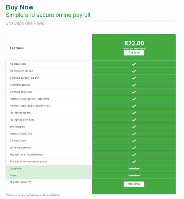Click the checkmark for No setup costs
184x199 pixels.
click(134, 64)
